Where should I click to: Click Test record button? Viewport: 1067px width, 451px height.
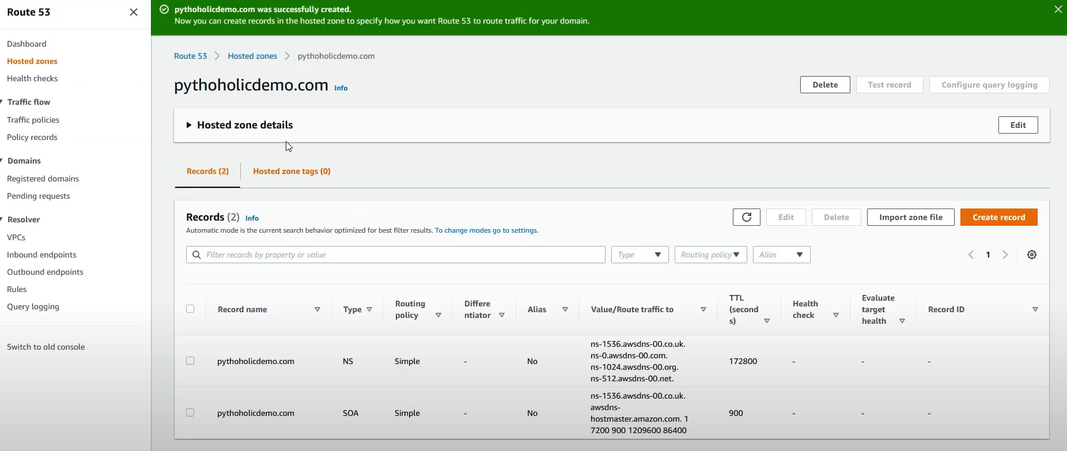point(890,85)
